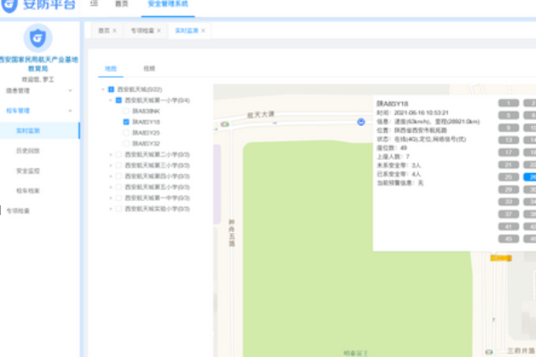The width and height of the screenshot is (536, 357).
Task: Select seat 25 in seat grid
Action: (508, 177)
